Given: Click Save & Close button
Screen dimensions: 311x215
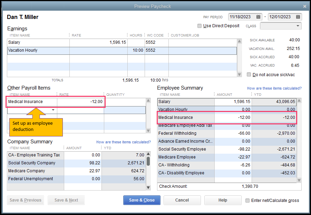Looking at the screenshot, I should tap(142, 200).
